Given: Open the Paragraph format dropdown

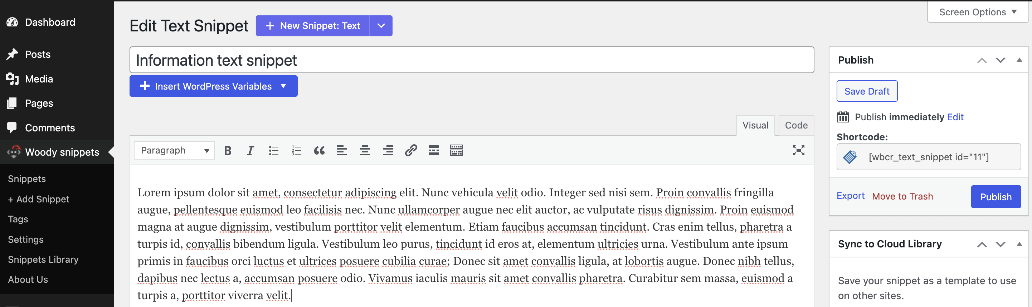Looking at the screenshot, I should pos(174,151).
